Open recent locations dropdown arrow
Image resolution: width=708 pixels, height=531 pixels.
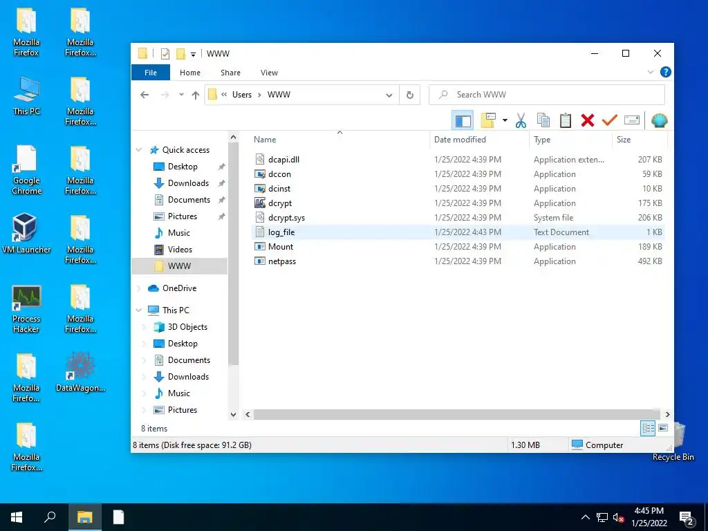(x=181, y=95)
